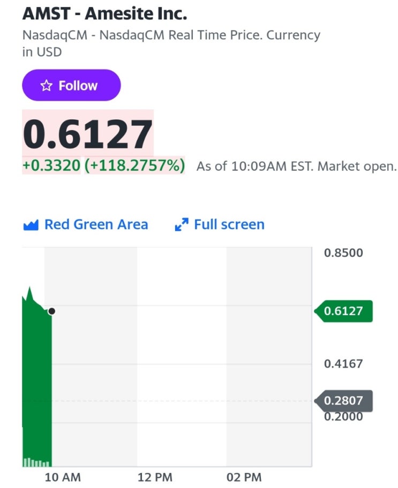This screenshot has height=488, width=398.
Task: Select the 12 PM time axis label
Action: 155,477
